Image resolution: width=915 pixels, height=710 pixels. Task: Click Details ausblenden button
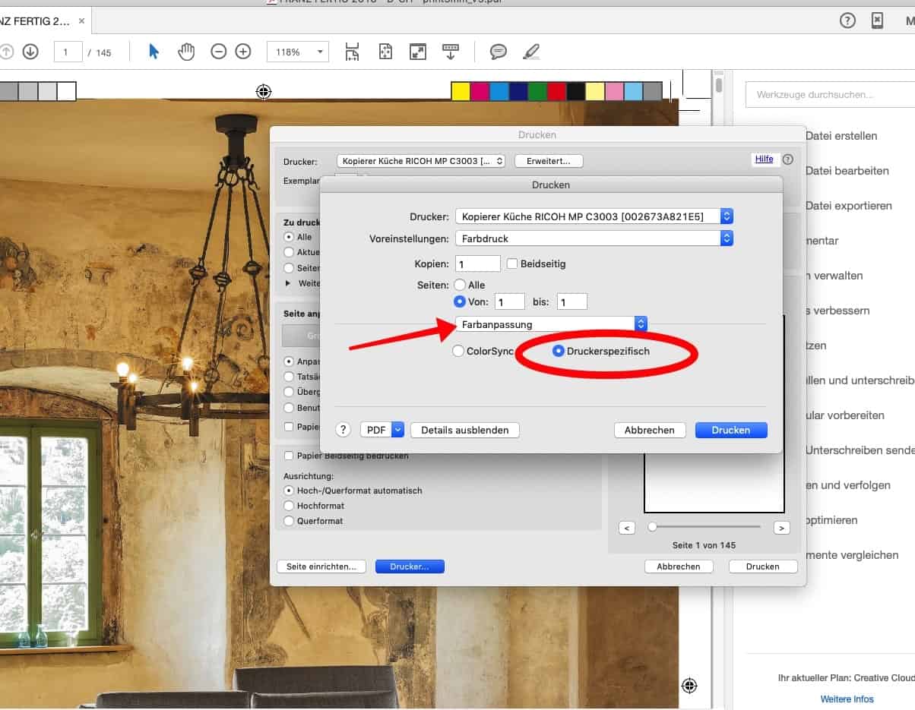click(x=464, y=430)
